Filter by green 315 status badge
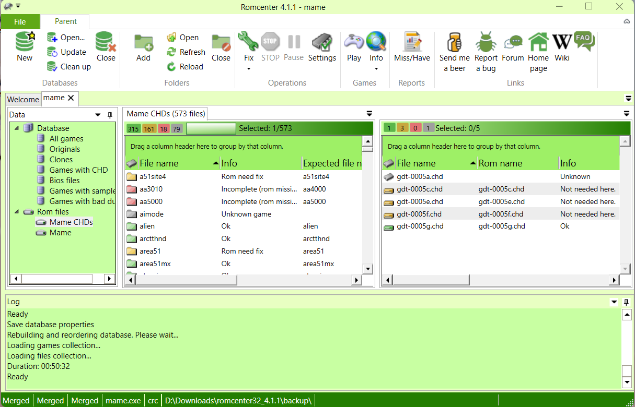The width and height of the screenshot is (635, 407). click(x=133, y=129)
